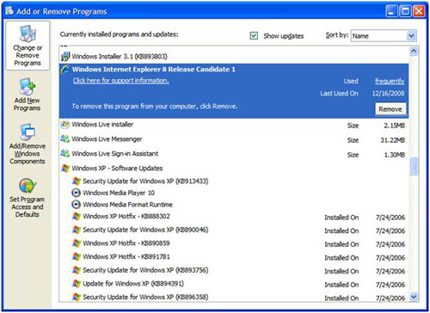Click the icon beside Security Update KB896358
This screenshot has height=313, width=430.
[x=77, y=297]
